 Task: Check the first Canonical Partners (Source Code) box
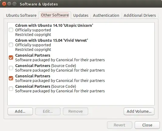click(11, 68)
